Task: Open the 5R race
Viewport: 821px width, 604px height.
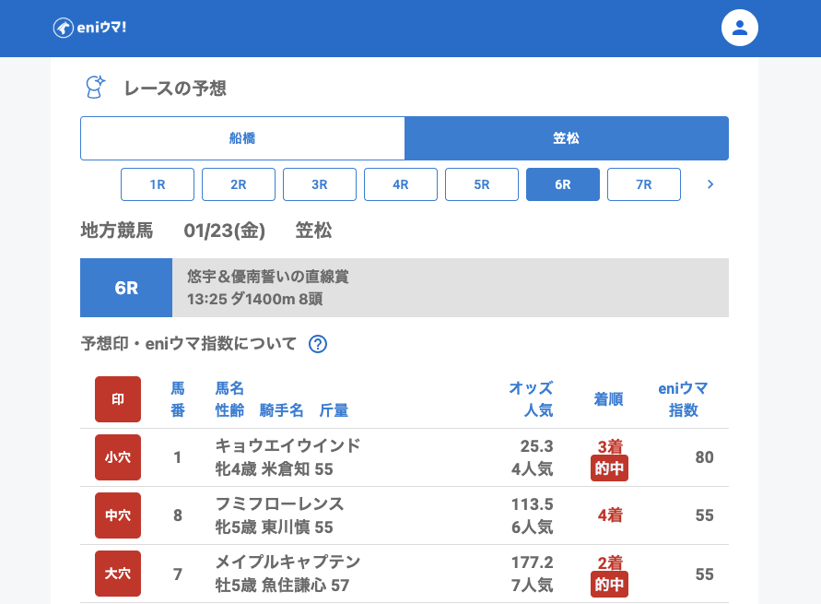Action: click(482, 184)
